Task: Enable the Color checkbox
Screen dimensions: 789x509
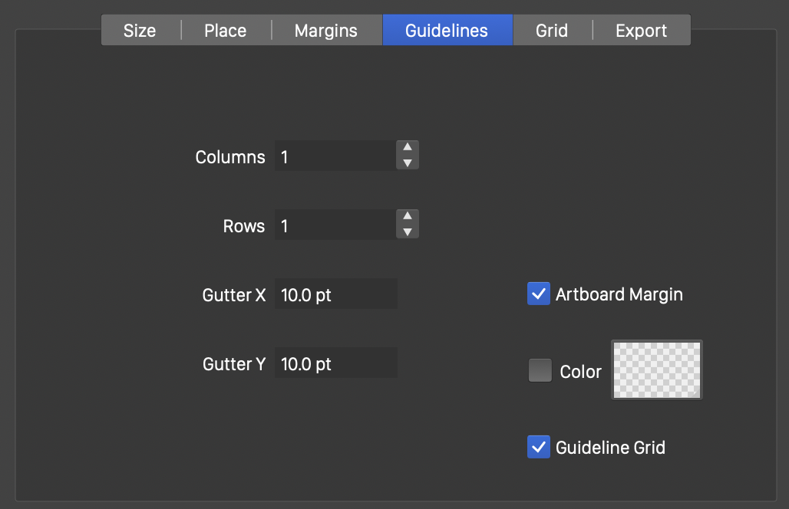Action: click(540, 371)
